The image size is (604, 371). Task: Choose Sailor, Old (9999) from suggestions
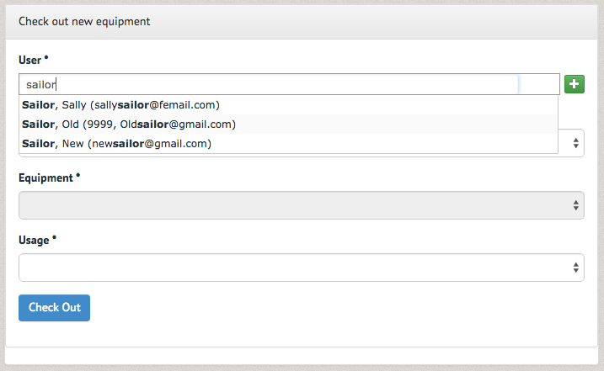coord(288,124)
